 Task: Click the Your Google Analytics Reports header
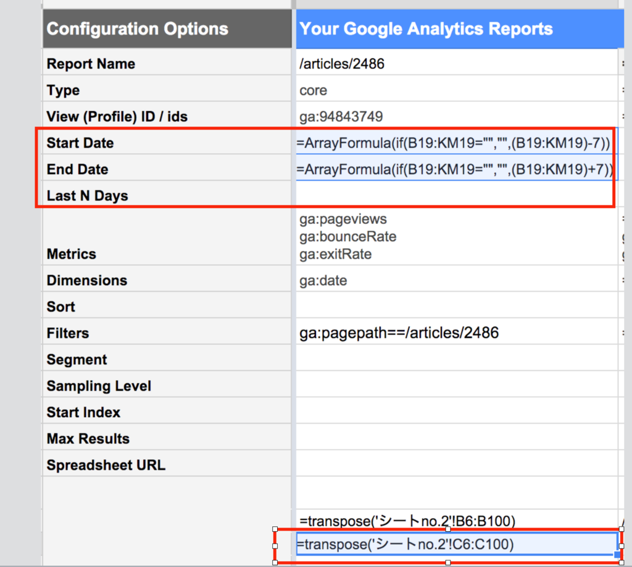tap(460, 28)
